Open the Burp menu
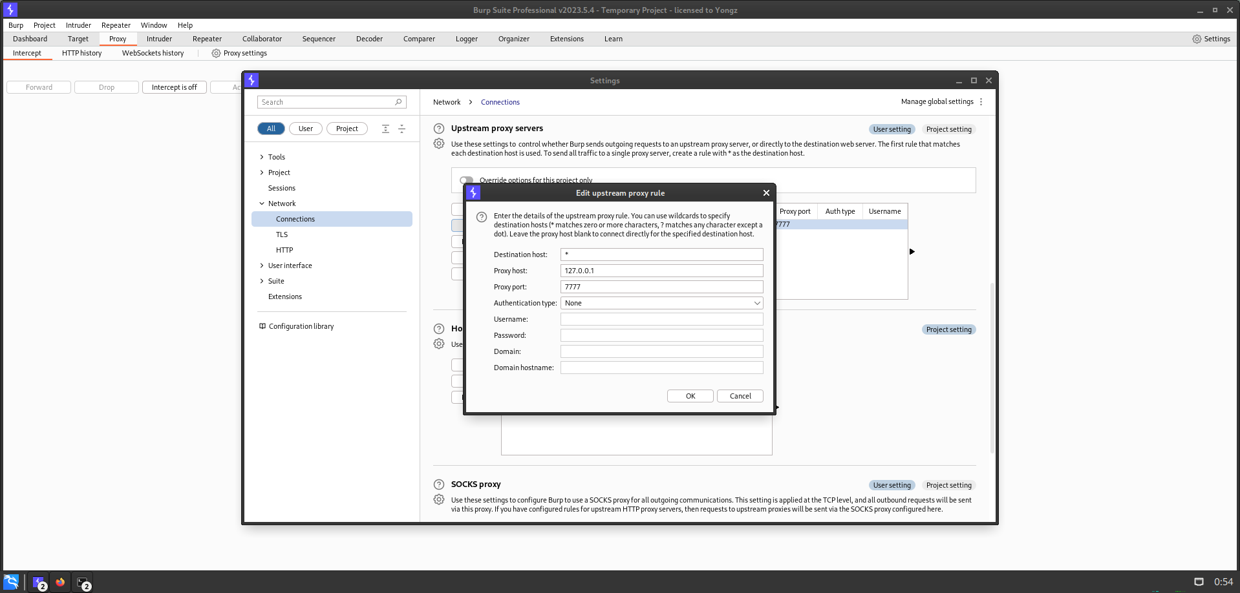Viewport: 1240px width, 593px height. (x=16, y=25)
